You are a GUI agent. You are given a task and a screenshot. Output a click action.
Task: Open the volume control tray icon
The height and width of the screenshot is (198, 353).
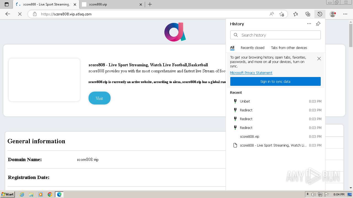[x=314, y=194]
